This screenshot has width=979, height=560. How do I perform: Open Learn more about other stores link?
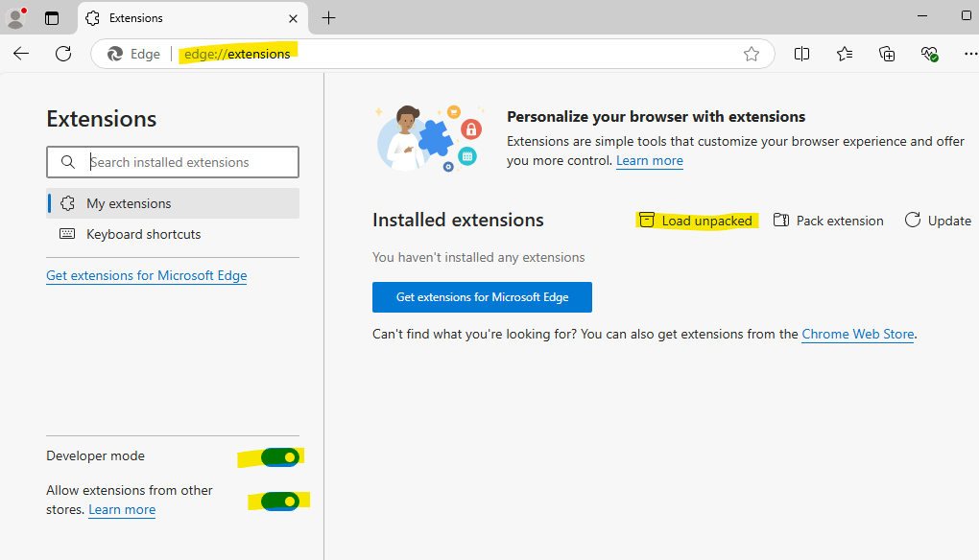(122, 509)
